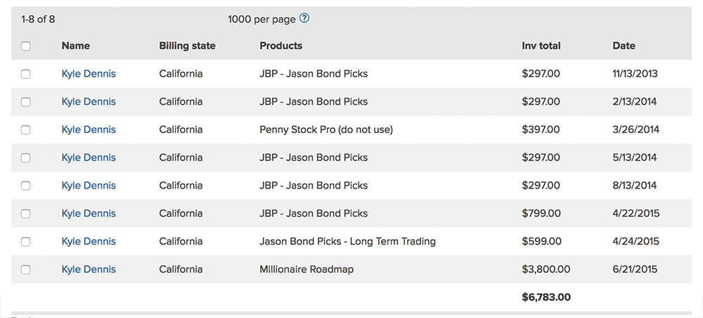Open Kyle Dennis link in the $3,800.00 row
The image size is (703, 318).
click(x=89, y=269)
